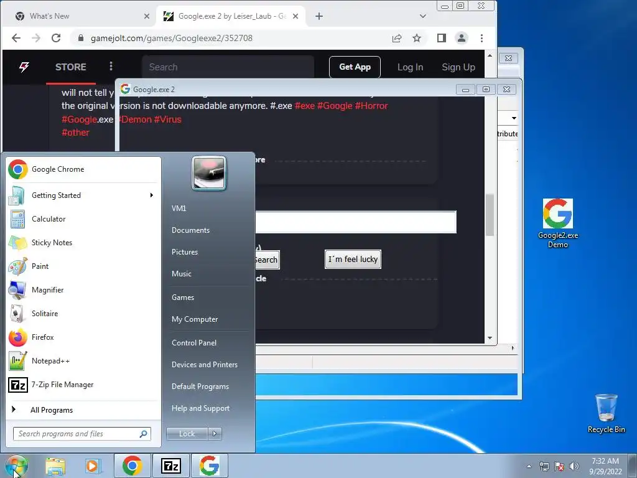Open Getting Started in Start menu
The height and width of the screenshot is (478, 637).
pos(83,195)
